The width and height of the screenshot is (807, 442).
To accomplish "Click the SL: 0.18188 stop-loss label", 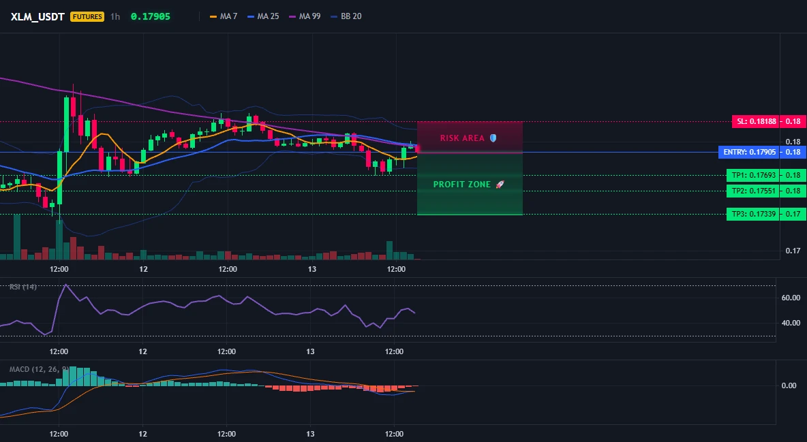I will [755, 121].
